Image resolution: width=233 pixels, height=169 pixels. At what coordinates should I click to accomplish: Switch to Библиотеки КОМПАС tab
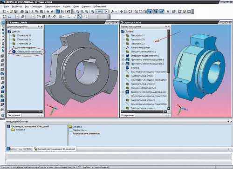(x=20, y=149)
